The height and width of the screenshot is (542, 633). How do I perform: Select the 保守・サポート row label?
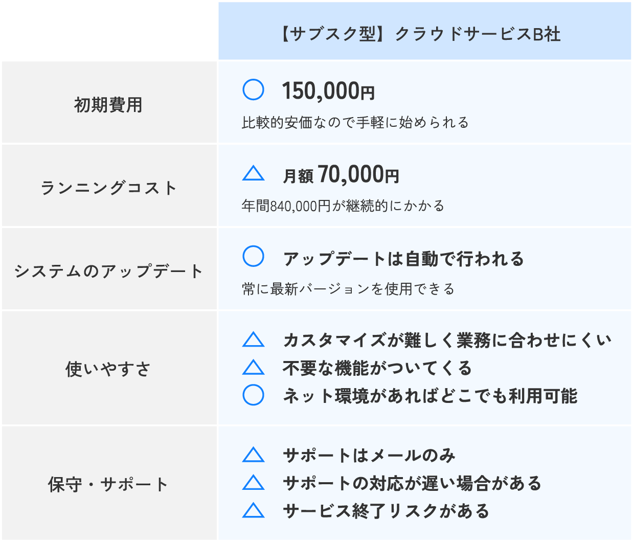[108, 484]
